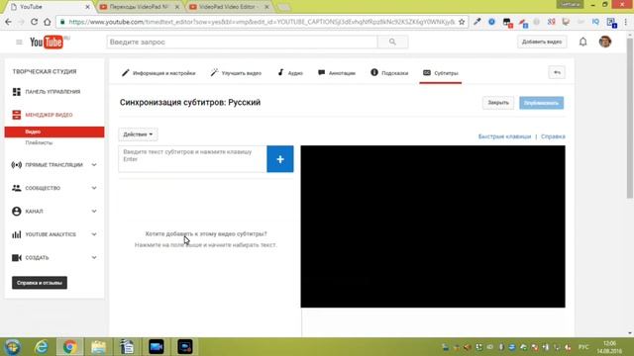Screen dimensions: 634x356
Task: Click the Добавить видео button
Action: point(542,42)
